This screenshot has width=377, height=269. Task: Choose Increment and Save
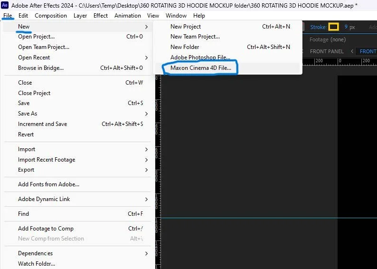(x=77, y=124)
